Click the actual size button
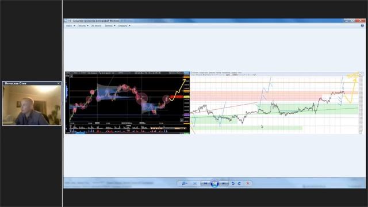 coord(195,183)
